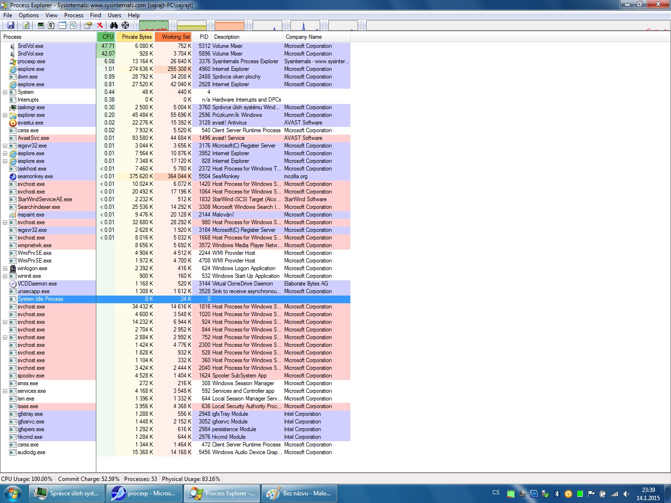Toggle the Show Lower Pane toolbar icon
The width and height of the screenshot is (671, 503).
tap(62, 25)
